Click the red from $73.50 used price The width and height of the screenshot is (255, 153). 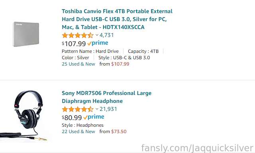click(x=119, y=132)
